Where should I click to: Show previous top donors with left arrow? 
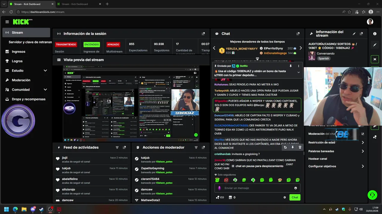(x=214, y=48)
